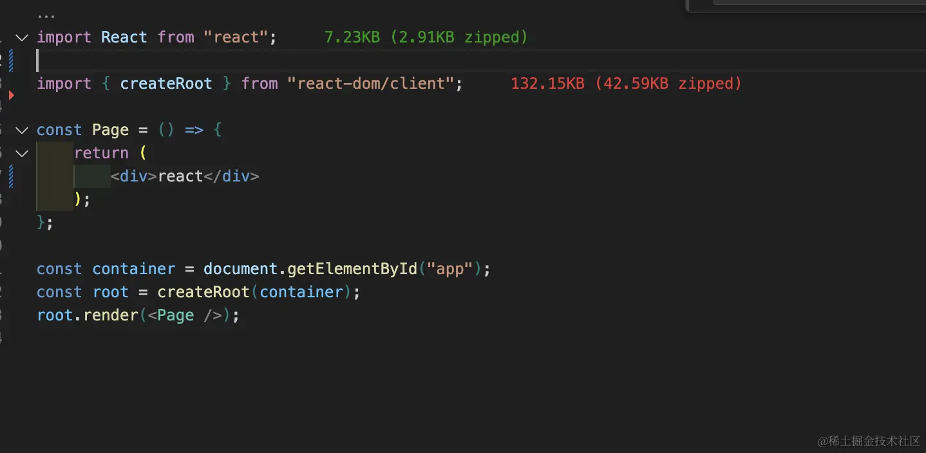The height and width of the screenshot is (453, 926).
Task: Place cursor on createRoot in the import
Action: (x=165, y=84)
